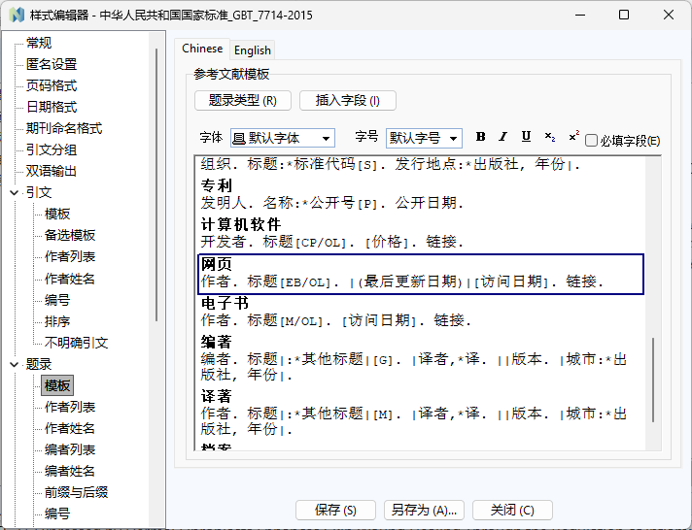The image size is (692, 530).
Task: Select the Chinese tab
Action: click(x=202, y=49)
